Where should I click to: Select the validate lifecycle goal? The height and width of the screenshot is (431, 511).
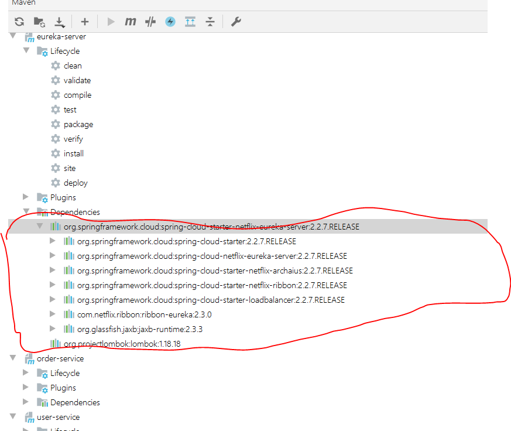(77, 81)
